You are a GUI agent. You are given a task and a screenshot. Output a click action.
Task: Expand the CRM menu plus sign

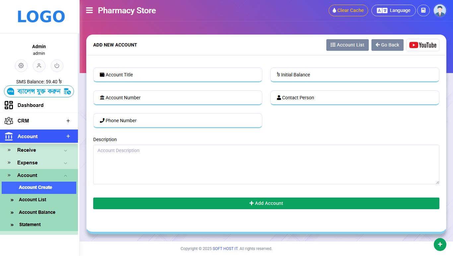(68, 121)
